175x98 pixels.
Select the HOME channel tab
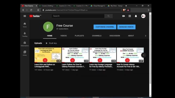coord(50,36)
